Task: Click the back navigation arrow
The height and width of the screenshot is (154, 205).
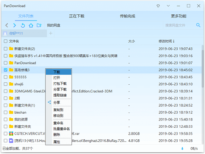Action: tap(7, 25)
